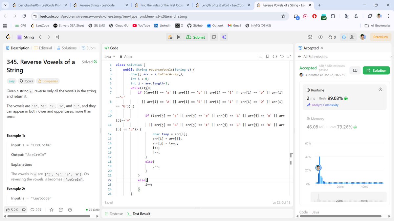Switch to the Solutions tab
The height and width of the screenshot is (221, 394).
tap(67, 48)
